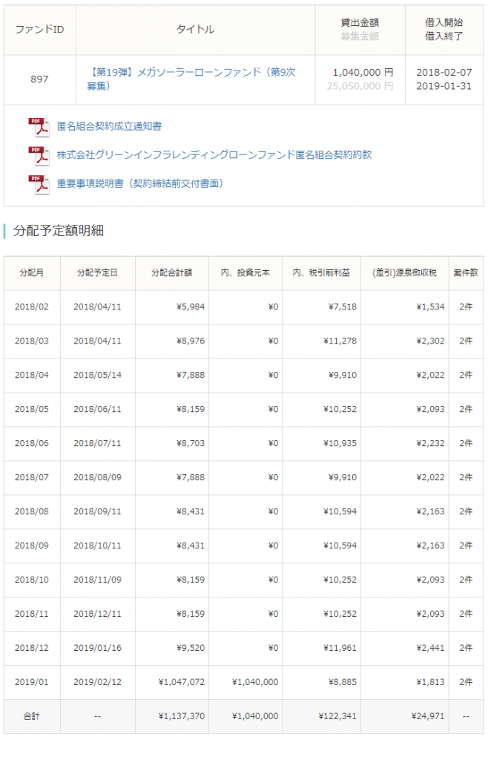This screenshot has width=488, height=760.
Task: Click the fund ID 897 cell
Action: coord(39,79)
